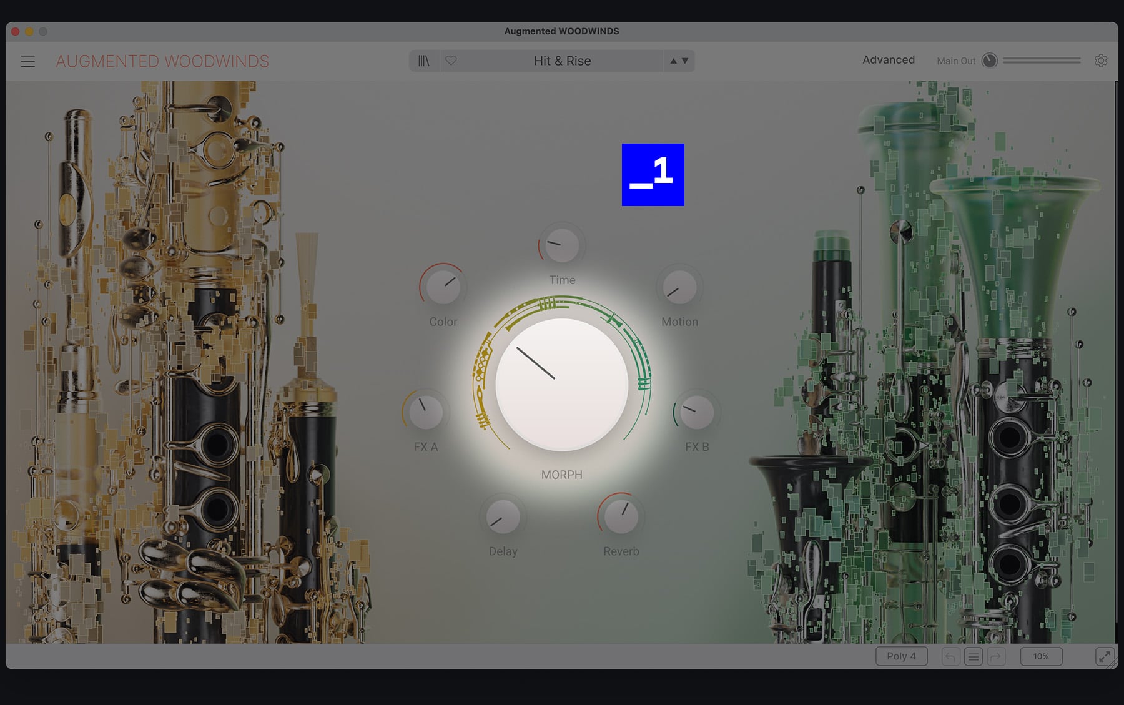Click the redo arrow
1124x705 pixels.
996,656
